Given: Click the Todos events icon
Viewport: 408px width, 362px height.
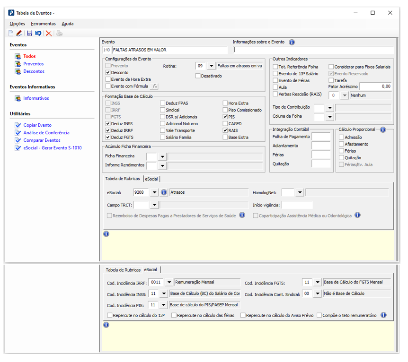Looking at the screenshot, I should [x=18, y=56].
